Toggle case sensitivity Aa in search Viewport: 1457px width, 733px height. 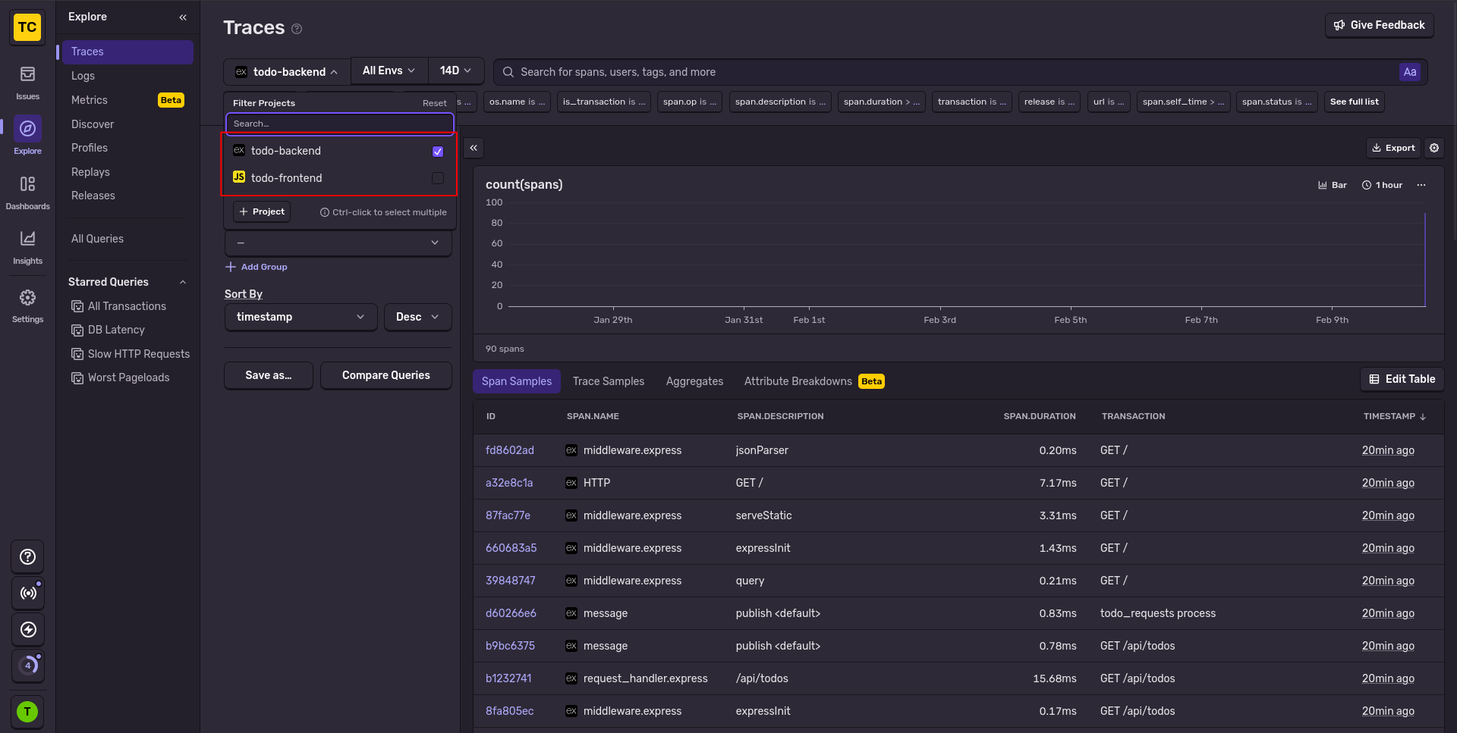tap(1409, 72)
